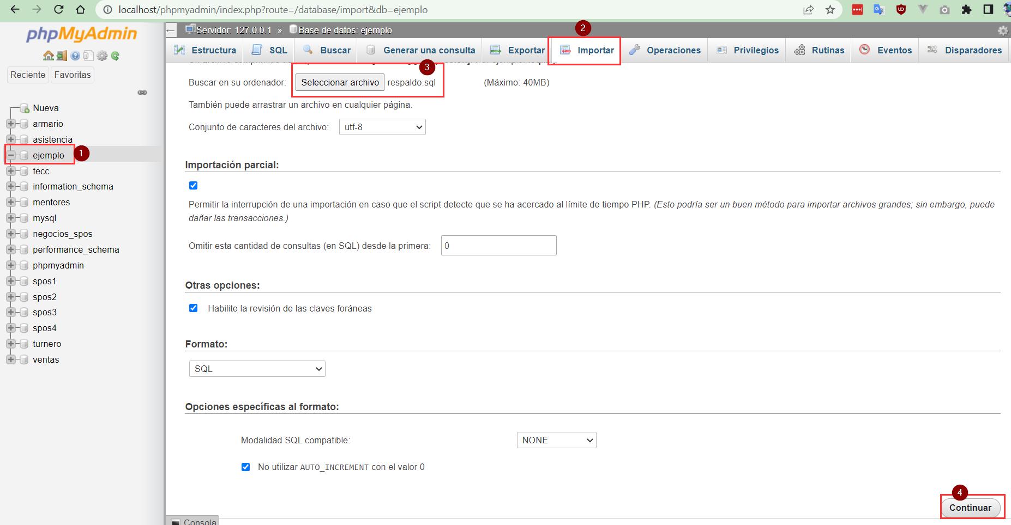This screenshot has width=1011, height=525.
Task: Open the Google Translate extension icon
Action: (x=879, y=9)
